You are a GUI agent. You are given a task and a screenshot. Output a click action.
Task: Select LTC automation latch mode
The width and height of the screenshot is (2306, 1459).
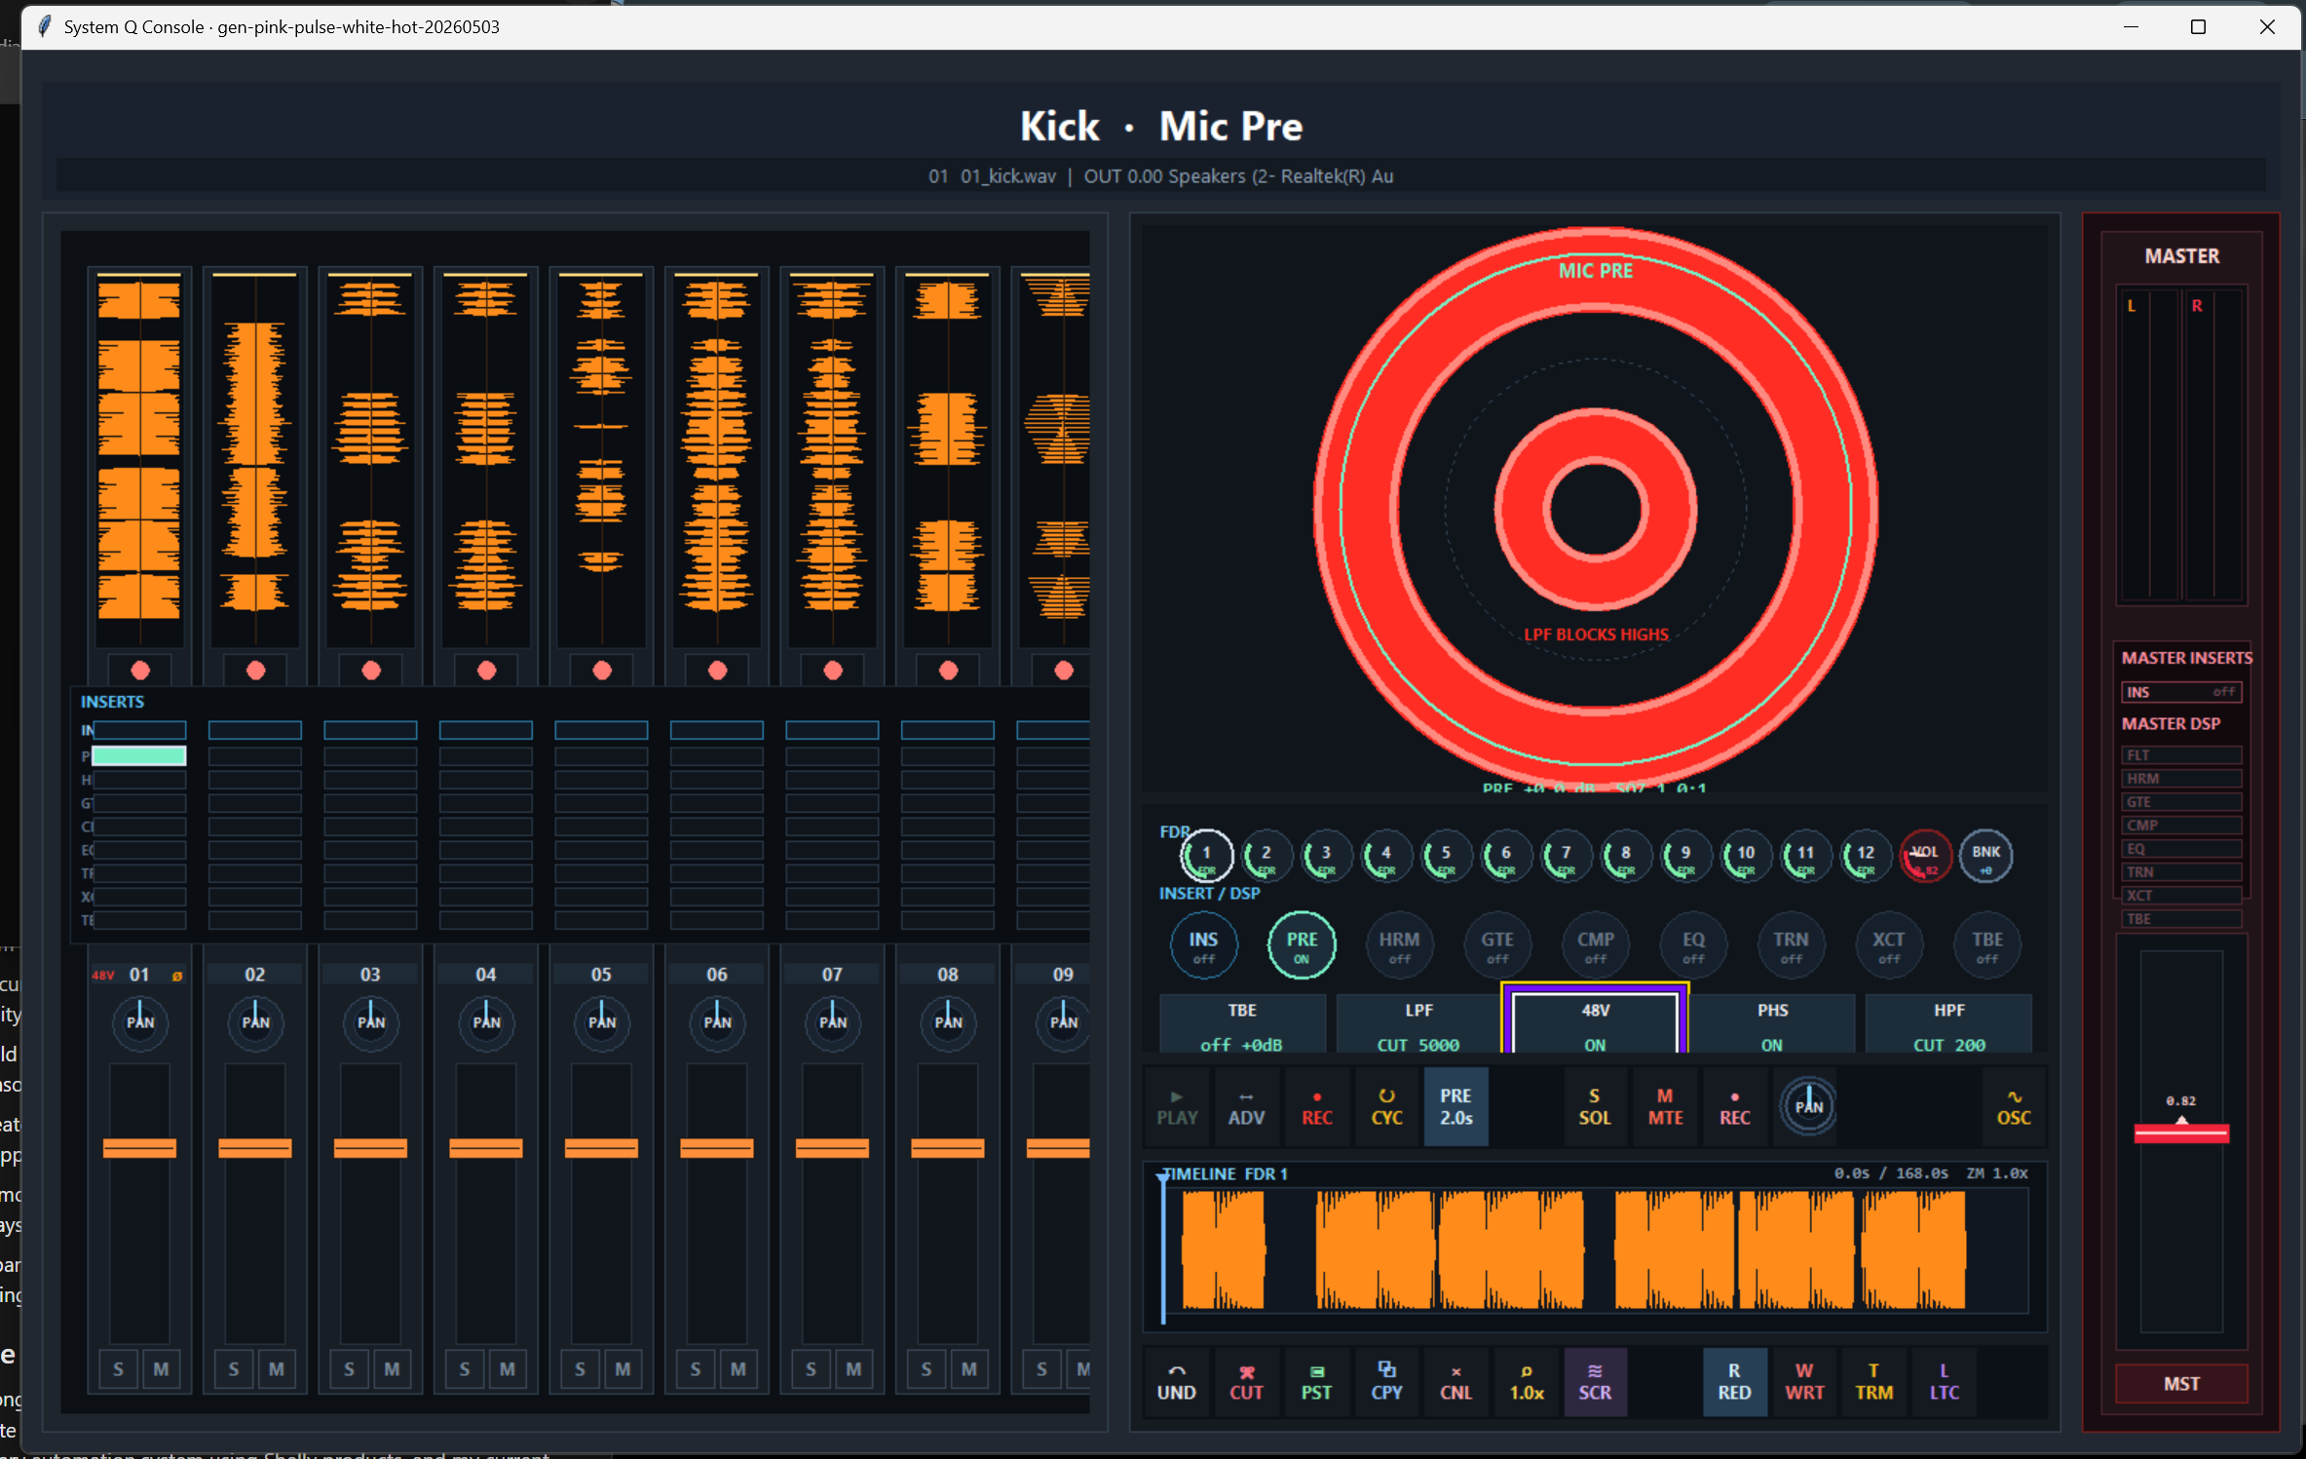coord(1944,1382)
